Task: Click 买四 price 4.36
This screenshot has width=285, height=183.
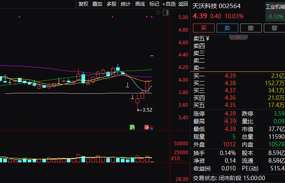Action: coord(230,98)
